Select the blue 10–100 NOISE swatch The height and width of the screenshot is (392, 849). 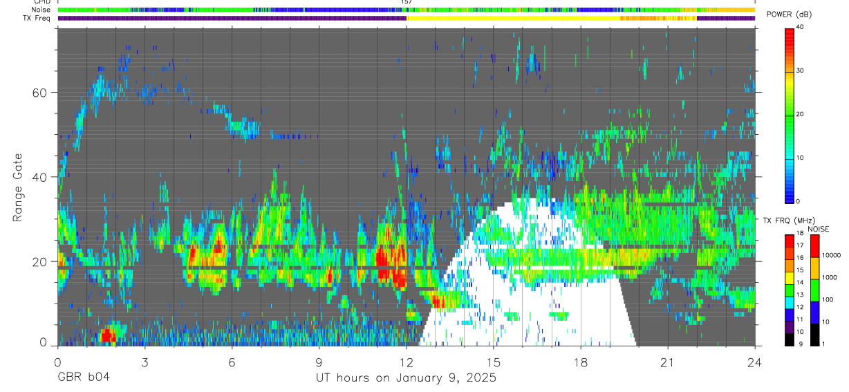click(x=814, y=312)
